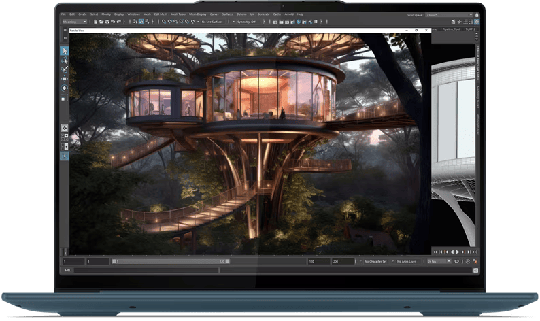Open the Mesh Tools menu
This screenshot has width=540, height=321.
pos(180,14)
